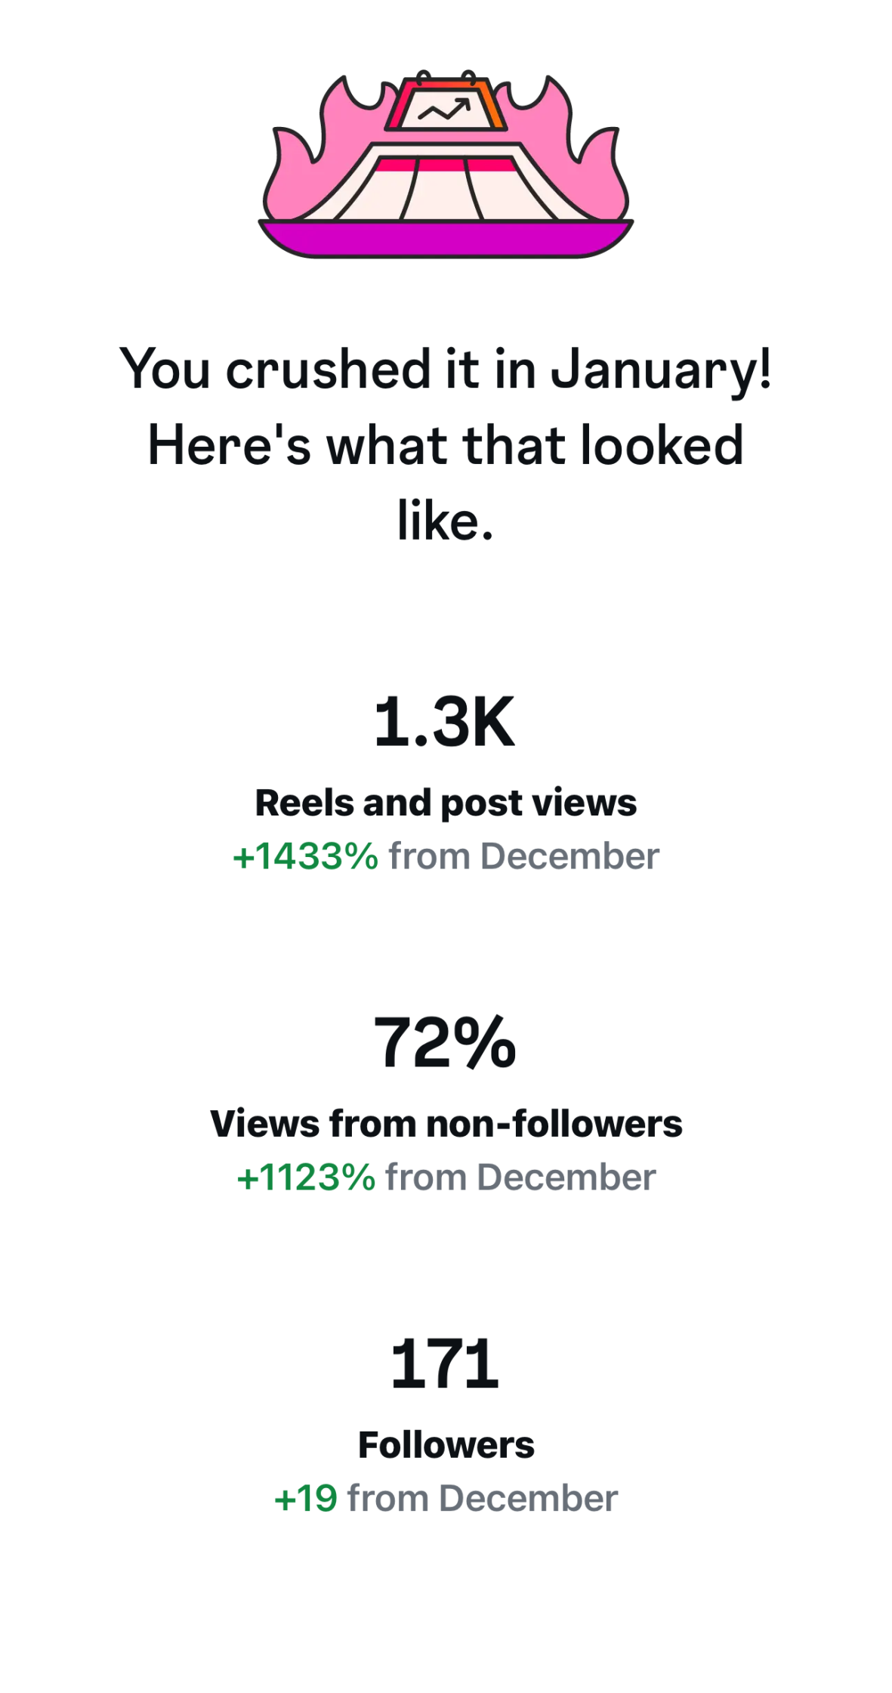
Task: Open the 'Views from non-followers' stat
Action: [446, 1123]
